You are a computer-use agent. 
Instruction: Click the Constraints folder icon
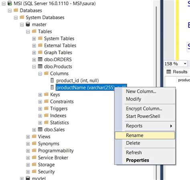click(46, 101)
